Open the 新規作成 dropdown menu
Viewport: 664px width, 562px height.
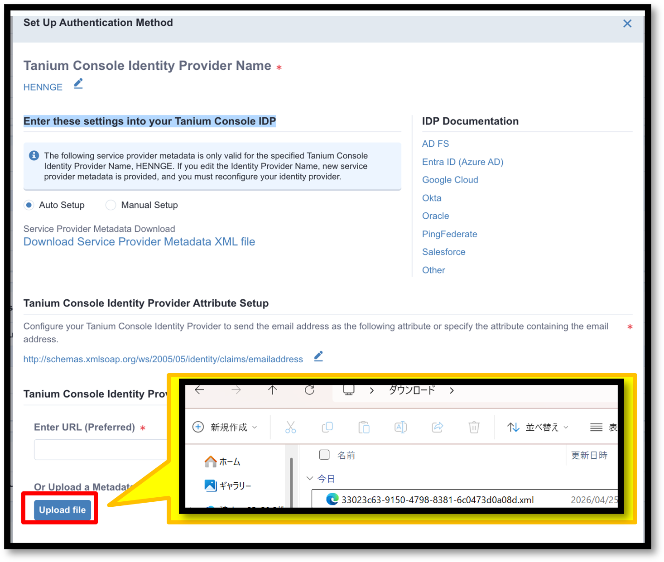coord(225,427)
